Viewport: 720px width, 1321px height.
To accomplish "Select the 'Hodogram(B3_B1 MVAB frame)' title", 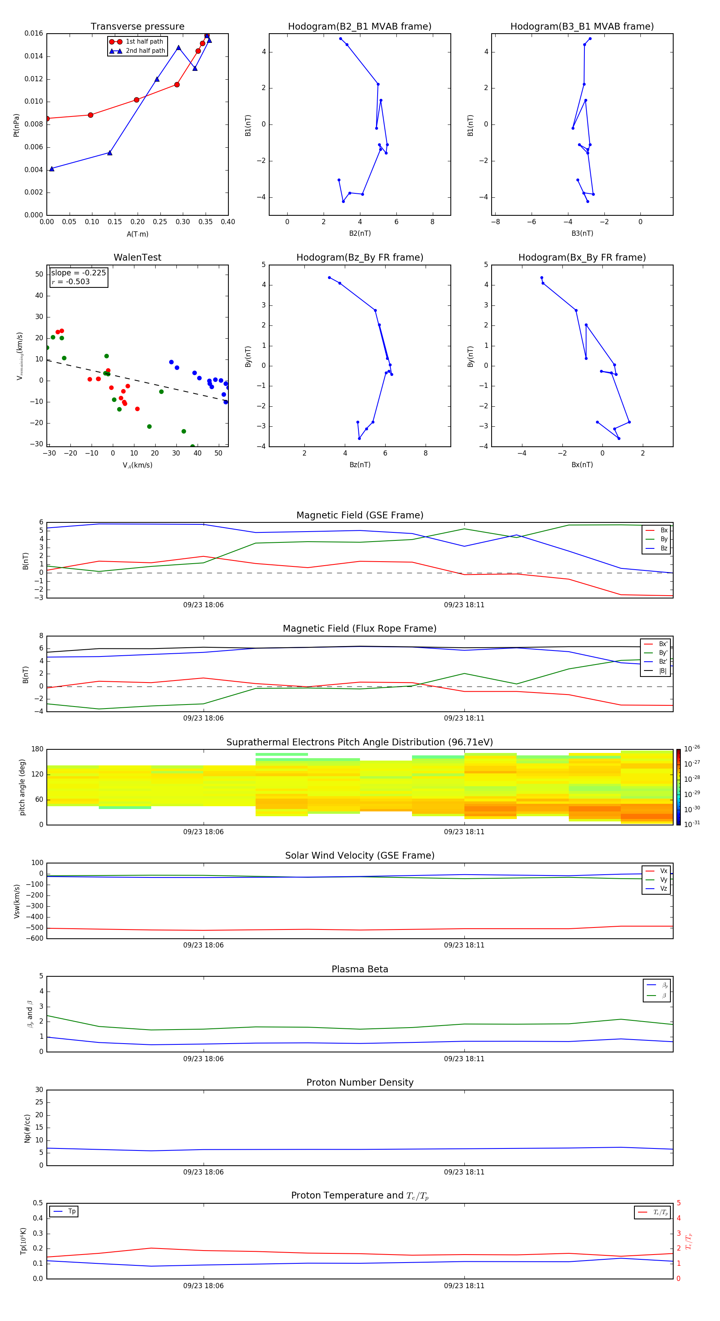I will (x=582, y=27).
